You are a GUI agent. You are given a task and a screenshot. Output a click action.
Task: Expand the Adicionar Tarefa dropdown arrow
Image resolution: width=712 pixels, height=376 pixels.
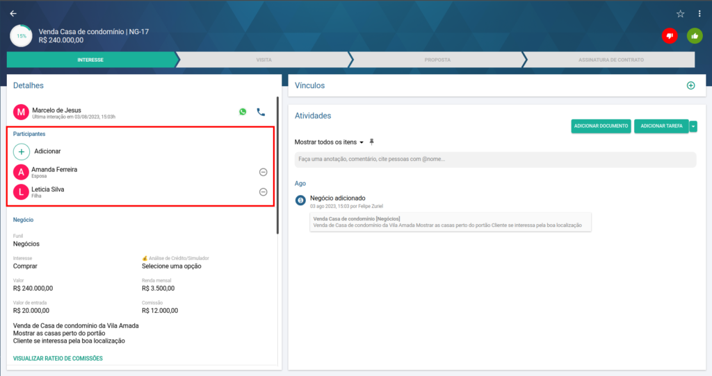(x=693, y=126)
